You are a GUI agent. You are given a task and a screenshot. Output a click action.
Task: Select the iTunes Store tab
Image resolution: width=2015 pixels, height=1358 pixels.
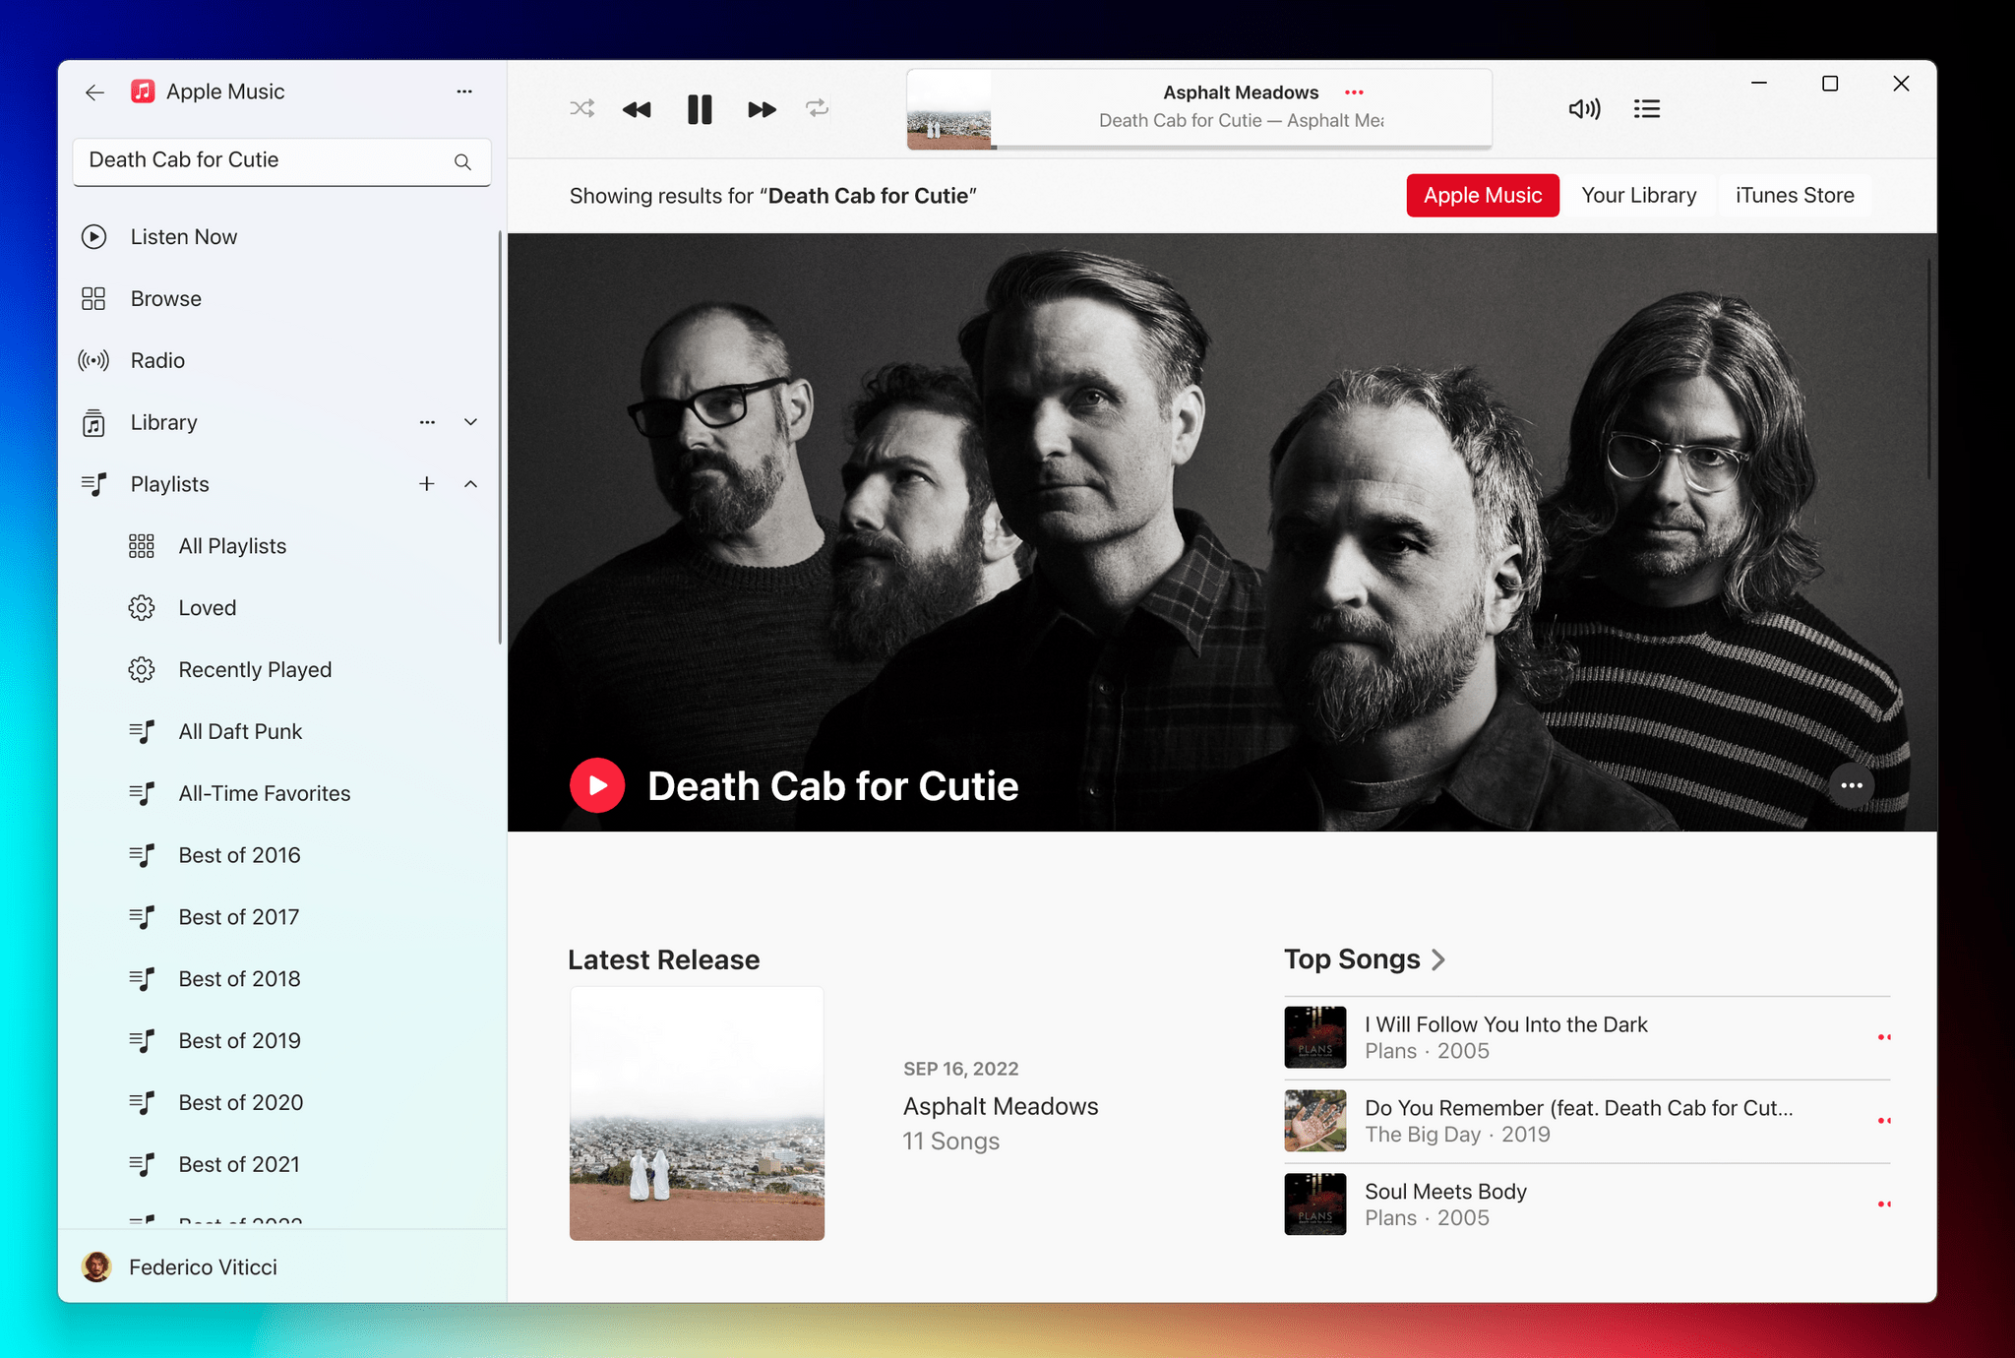(1796, 196)
